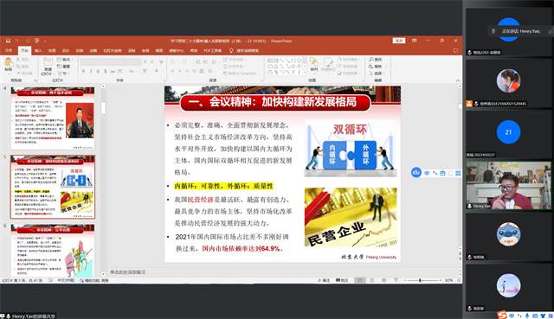The width and height of the screenshot is (554, 319).
Task: Click zoom out minus on zoom slider
Action: [x=405, y=280]
